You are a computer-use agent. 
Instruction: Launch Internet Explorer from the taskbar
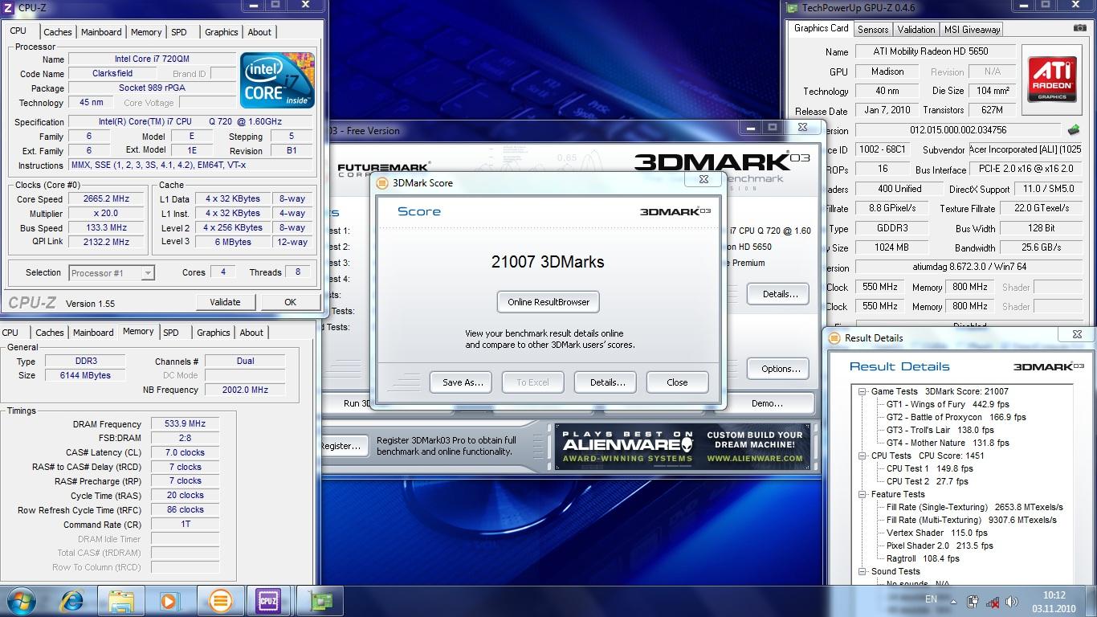(71, 600)
